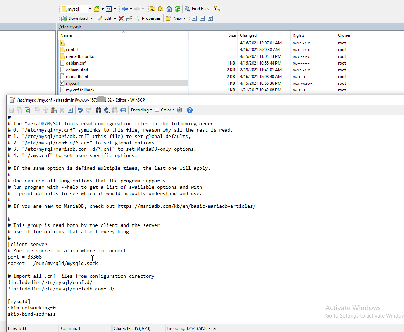This screenshot has height=332, width=404.
Task: Click the unselect files minus icon
Action: (x=202, y=18)
